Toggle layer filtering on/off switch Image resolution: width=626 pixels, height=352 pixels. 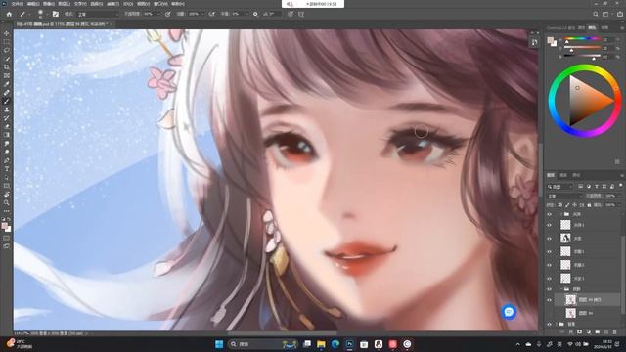(621, 185)
